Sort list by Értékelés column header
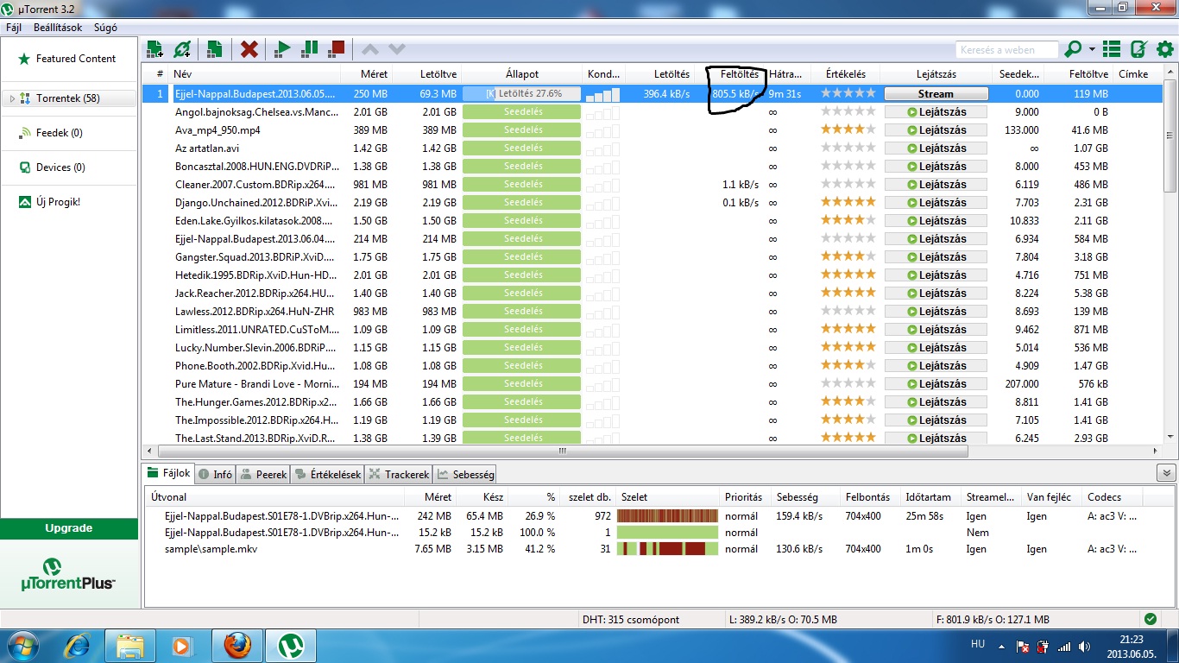The width and height of the screenshot is (1179, 663). pyautogui.click(x=846, y=74)
